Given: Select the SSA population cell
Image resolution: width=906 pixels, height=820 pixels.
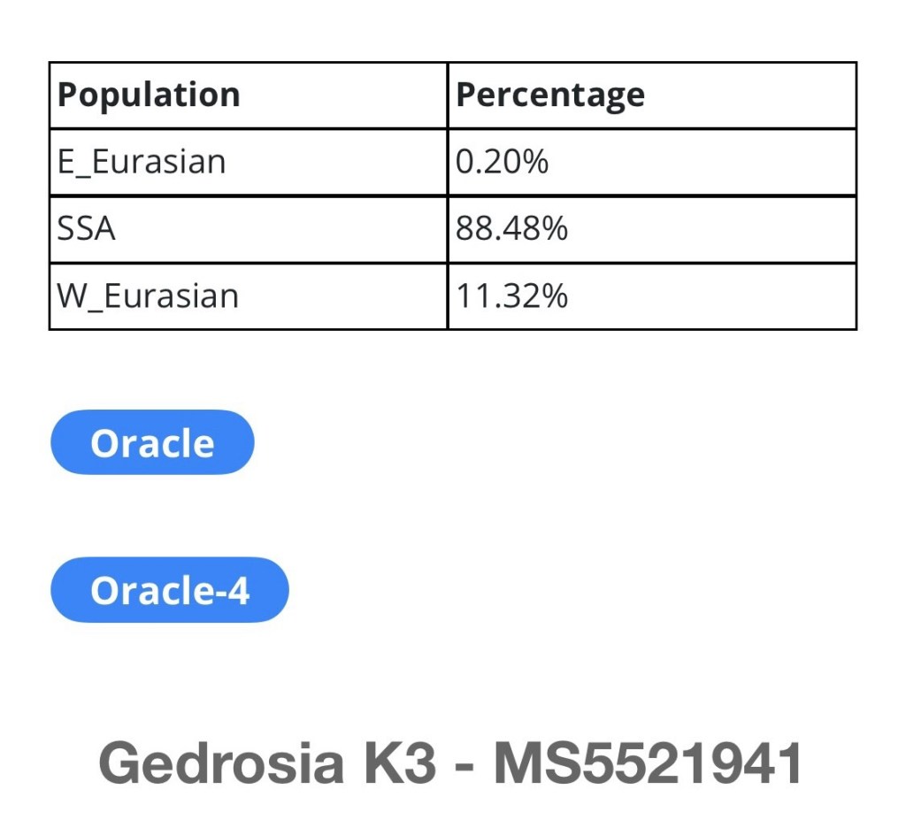Looking at the screenshot, I should click(x=87, y=229).
